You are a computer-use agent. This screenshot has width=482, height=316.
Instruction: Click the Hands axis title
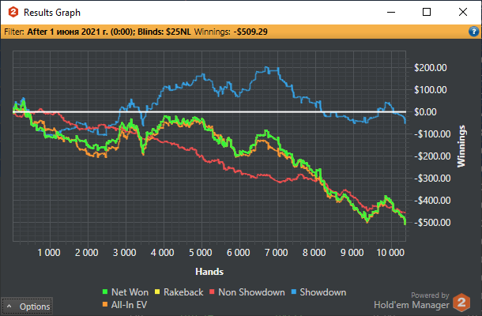coord(209,272)
